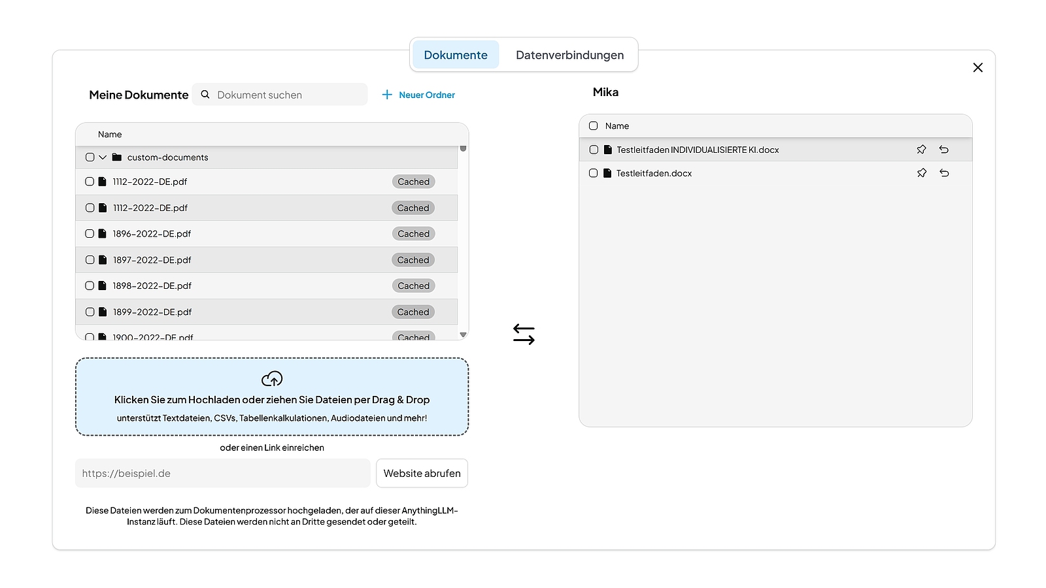Pin Testleitfaden INDIVIDUALISIERTE KI.docx to workspace
This screenshot has height=588, width=1046.
tap(921, 150)
